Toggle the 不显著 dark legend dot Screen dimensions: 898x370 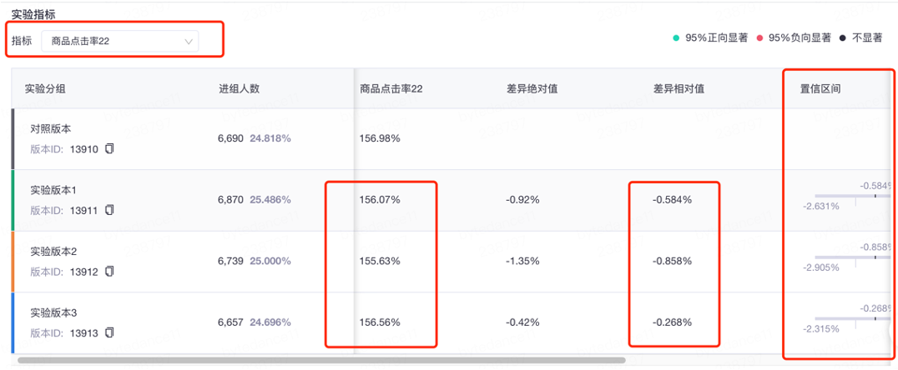pos(843,37)
